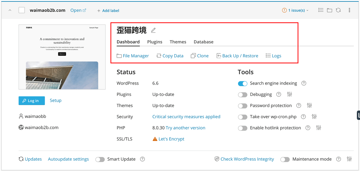Click the Log in button
This screenshot has height=171, width=360.
click(32, 101)
